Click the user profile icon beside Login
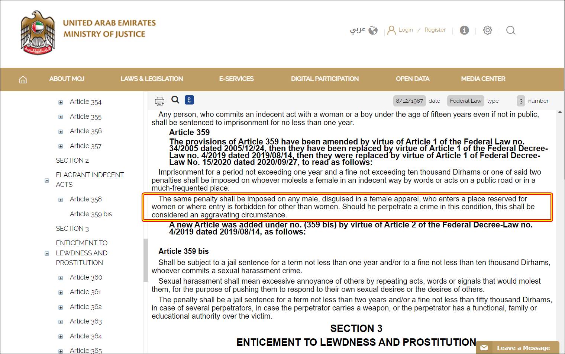Screen dimensions: 565x354 coord(391,30)
